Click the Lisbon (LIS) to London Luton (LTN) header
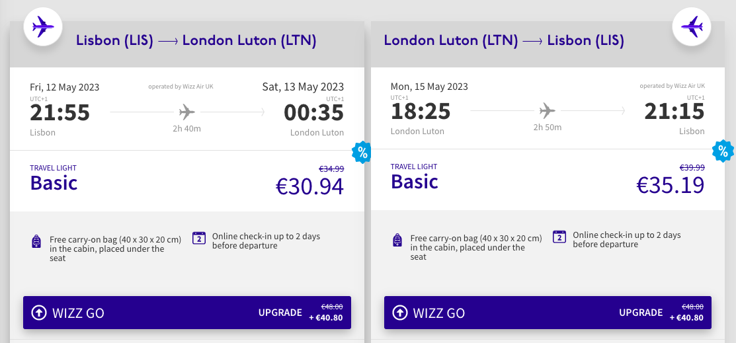736x343 pixels. point(196,40)
